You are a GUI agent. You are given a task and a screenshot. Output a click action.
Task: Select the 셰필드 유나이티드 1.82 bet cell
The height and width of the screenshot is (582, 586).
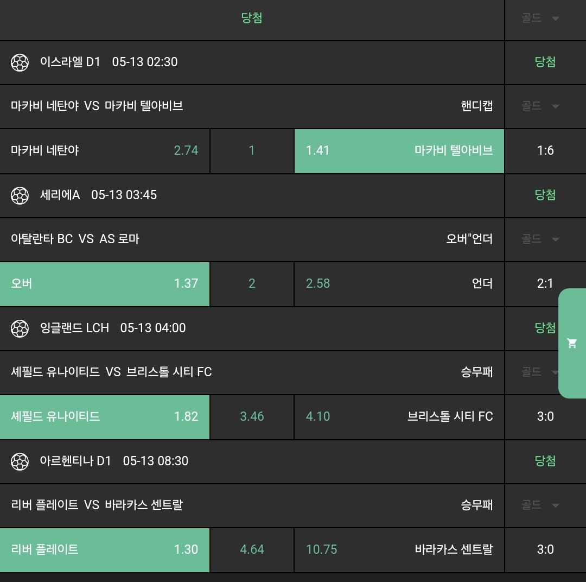[x=105, y=417]
